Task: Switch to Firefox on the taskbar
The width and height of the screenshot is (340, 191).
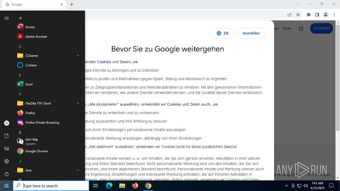Action: click(135, 186)
